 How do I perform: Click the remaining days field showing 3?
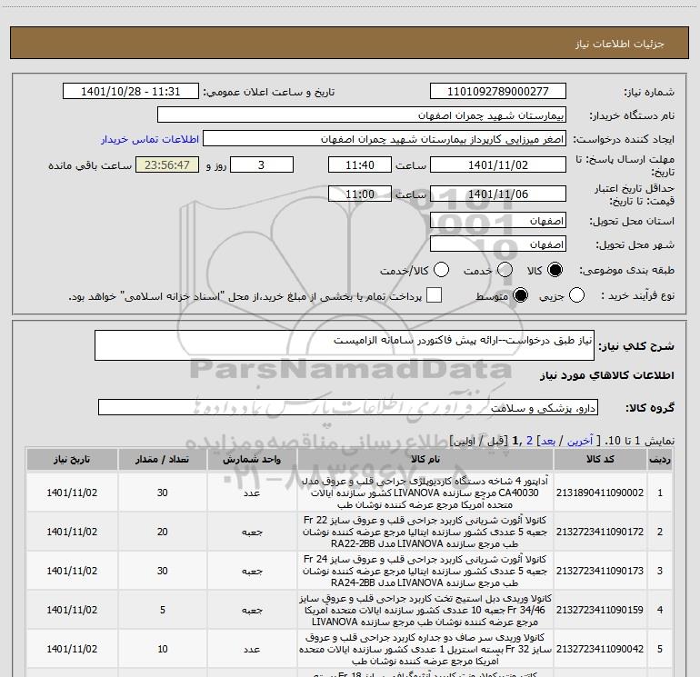(262, 165)
